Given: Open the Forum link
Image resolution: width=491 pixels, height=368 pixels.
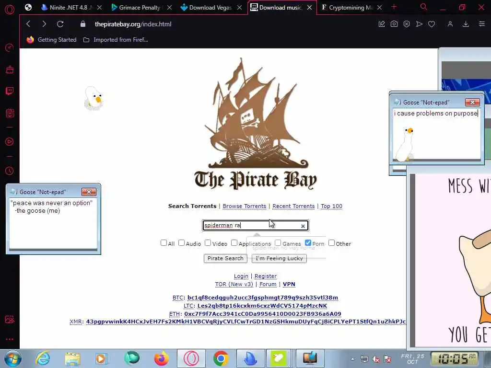Looking at the screenshot, I should pyautogui.click(x=268, y=284).
